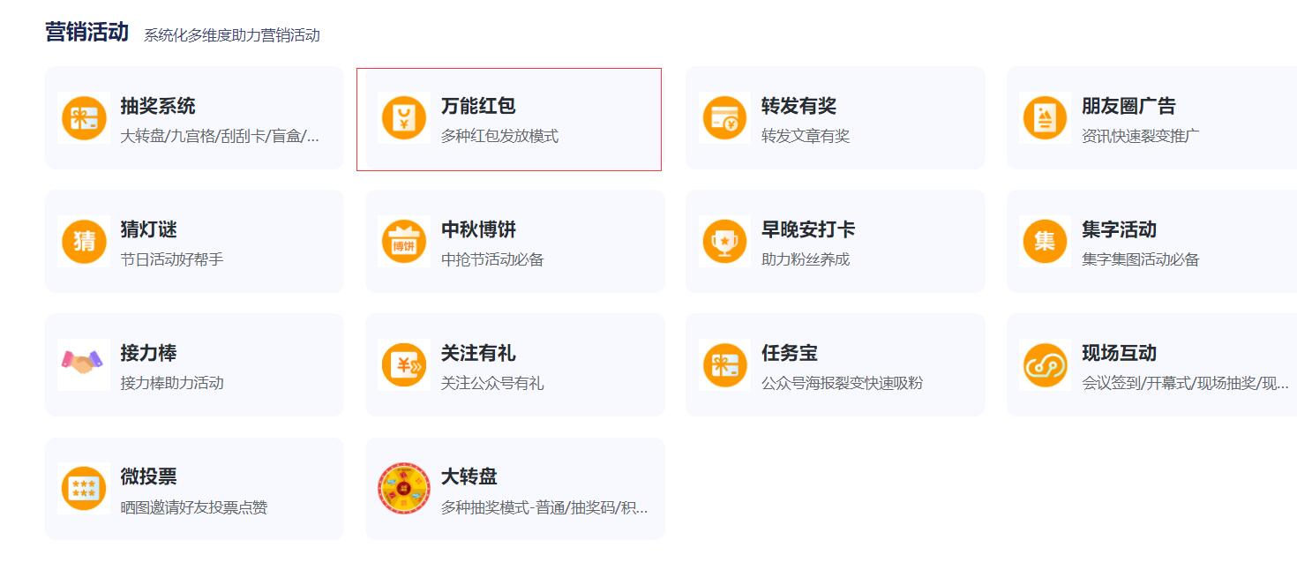Image resolution: width=1297 pixels, height=570 pixels.
Task: Click the 朋友圈广告 document icon
Action: (x=1046, y=117)
